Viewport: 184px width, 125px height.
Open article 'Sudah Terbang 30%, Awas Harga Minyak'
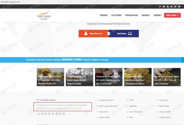pos(79,77)
